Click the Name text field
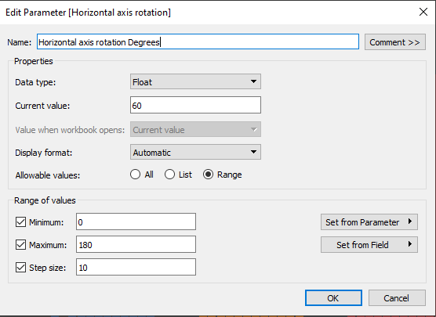The width and height of the screenshot is (436, 317). (x=198, y=42)
